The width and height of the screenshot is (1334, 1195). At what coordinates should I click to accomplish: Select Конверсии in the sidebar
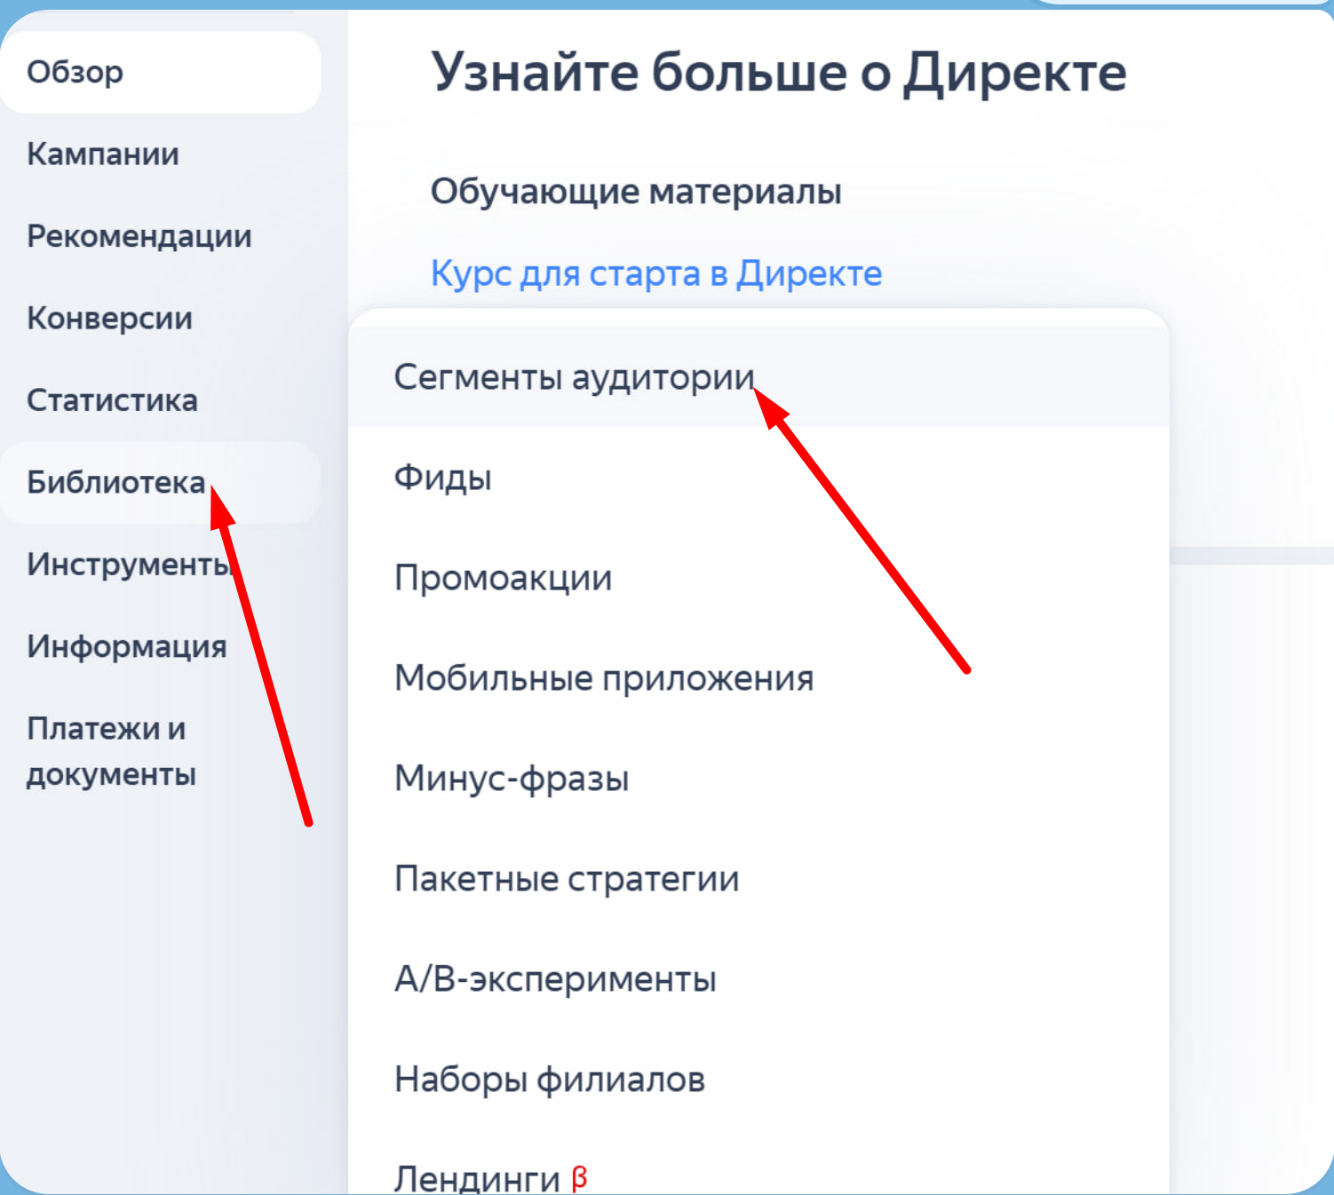tap(110, 318)
